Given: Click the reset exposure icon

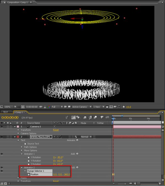Looking at the screenshot, I should pos(124,107).
